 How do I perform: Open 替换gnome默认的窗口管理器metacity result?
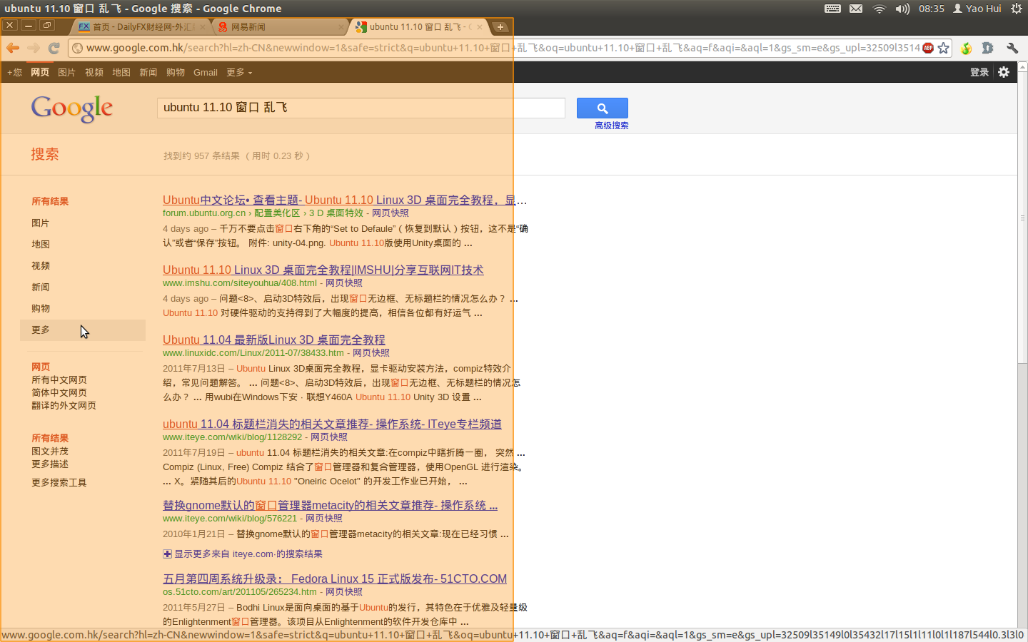[x=331, y=506]
